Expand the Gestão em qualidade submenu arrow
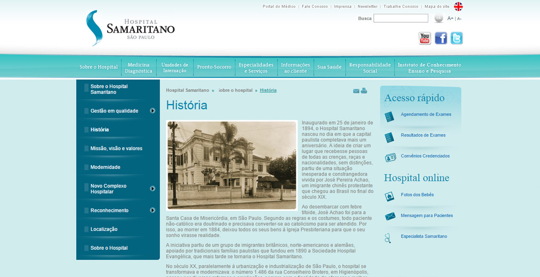This screenshot has width=540, height=277. click(x=153, y=111)
